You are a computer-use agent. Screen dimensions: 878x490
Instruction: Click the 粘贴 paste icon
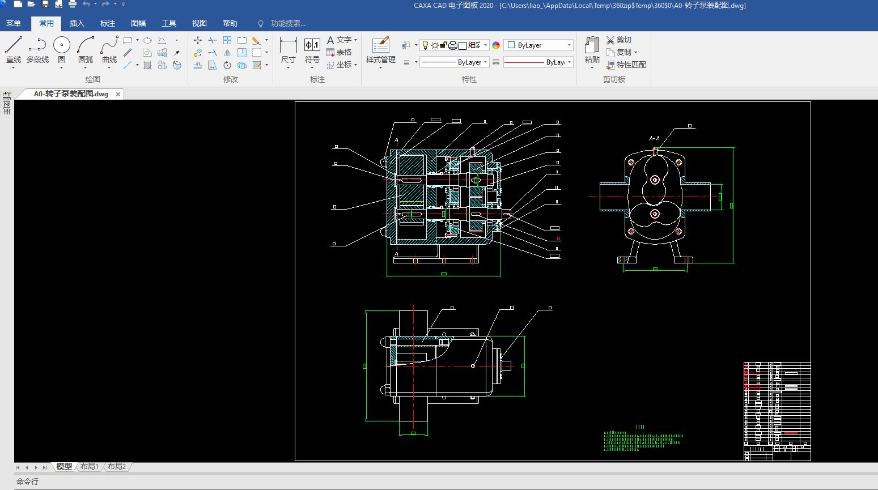pos(592,45)
